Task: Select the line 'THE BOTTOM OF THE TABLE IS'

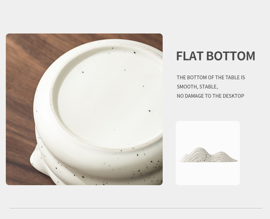Action: point(211,78)
